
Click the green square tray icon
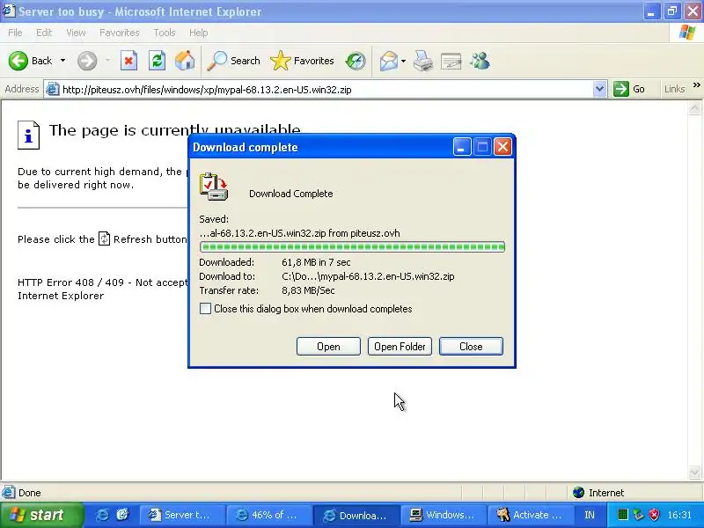(622, 515)
